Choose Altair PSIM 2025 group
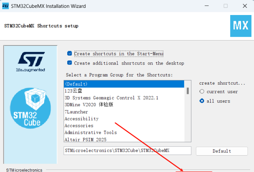 click(x=124, y=139)
